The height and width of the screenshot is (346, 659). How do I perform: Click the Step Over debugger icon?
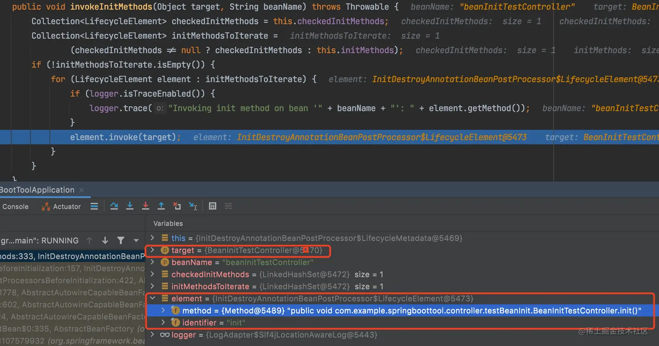click(114, 206)
